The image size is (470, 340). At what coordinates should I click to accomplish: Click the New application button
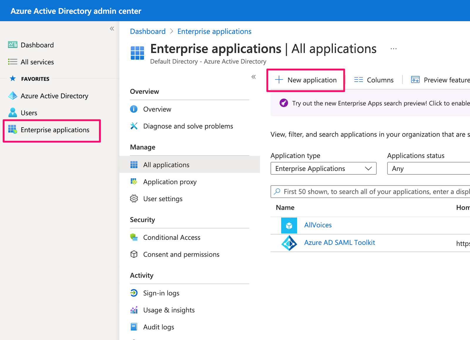click(306, 80)
